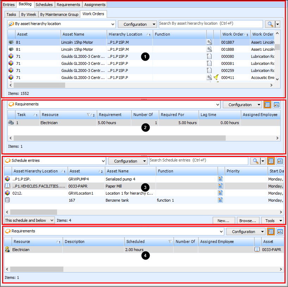Click colored cube icon in row 000081
288x287 pixels.
pyautogui.click(x=11, y=63)
